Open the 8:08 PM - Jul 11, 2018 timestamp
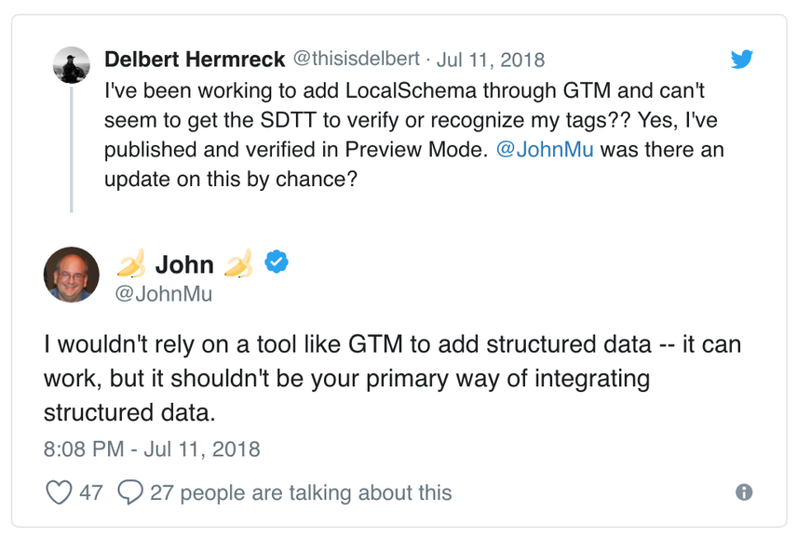This screenshot has height=537, width=797. tap(152, 450)
